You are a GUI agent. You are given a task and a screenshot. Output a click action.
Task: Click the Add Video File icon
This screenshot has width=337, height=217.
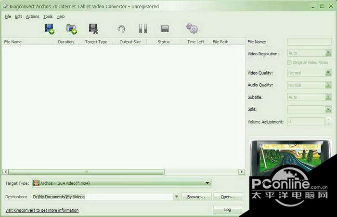(x=50, y=29)
